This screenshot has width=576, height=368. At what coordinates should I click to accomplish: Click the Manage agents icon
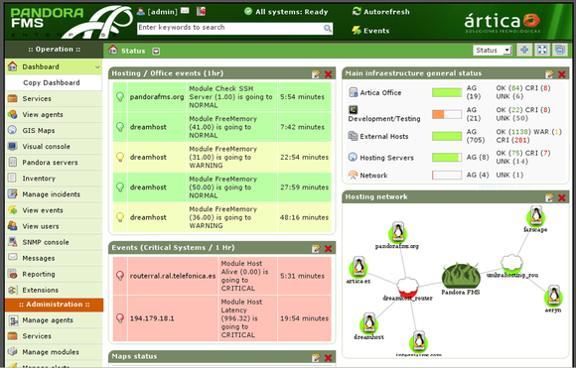tap(13, 320)
